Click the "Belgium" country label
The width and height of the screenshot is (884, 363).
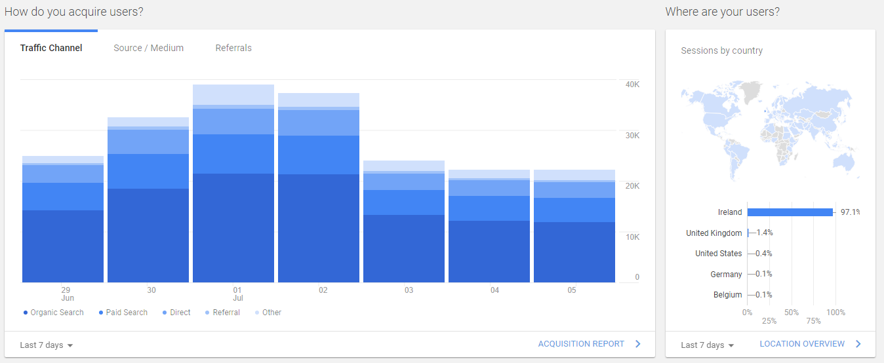728,295
